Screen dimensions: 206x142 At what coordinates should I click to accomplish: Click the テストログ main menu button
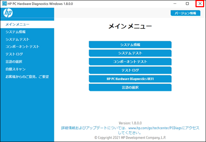coord(130,70)
